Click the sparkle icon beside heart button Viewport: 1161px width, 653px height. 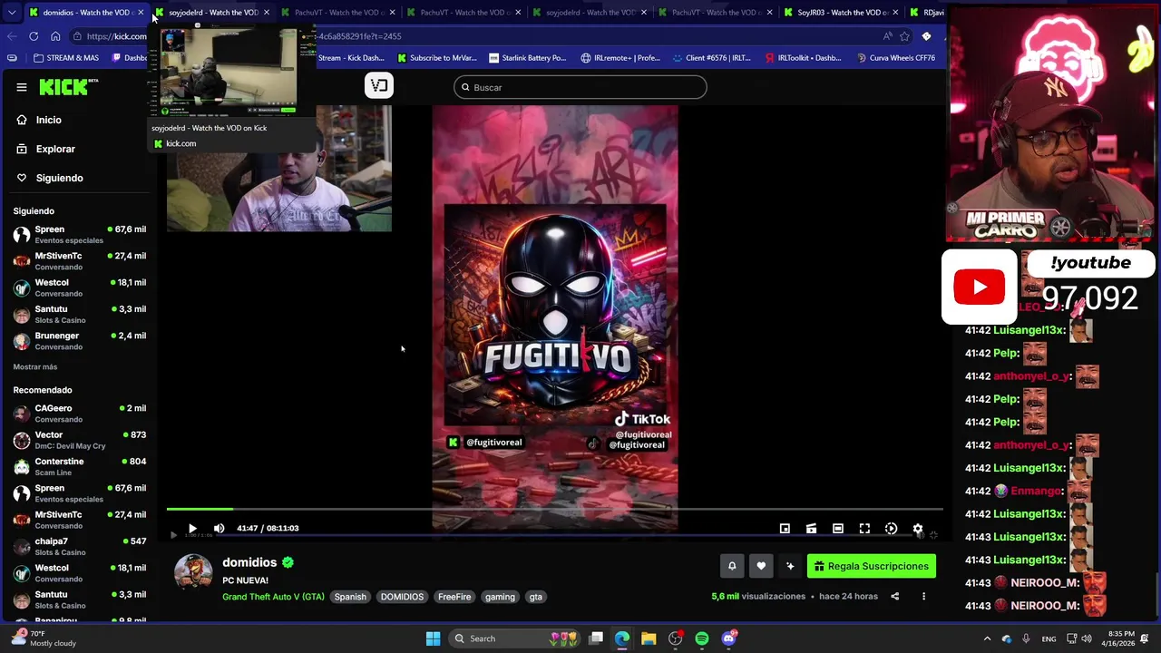(x=790, y=566)
